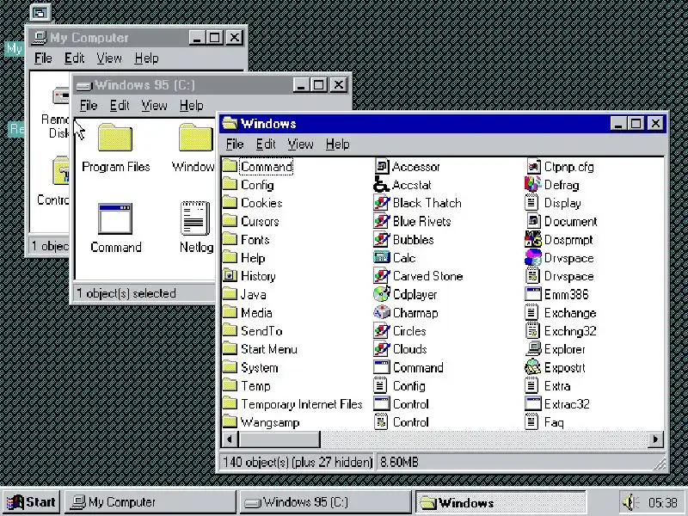Select the Drvspace program with disk icon
Viewport: 688px width, 516px height.
(532, 257)
